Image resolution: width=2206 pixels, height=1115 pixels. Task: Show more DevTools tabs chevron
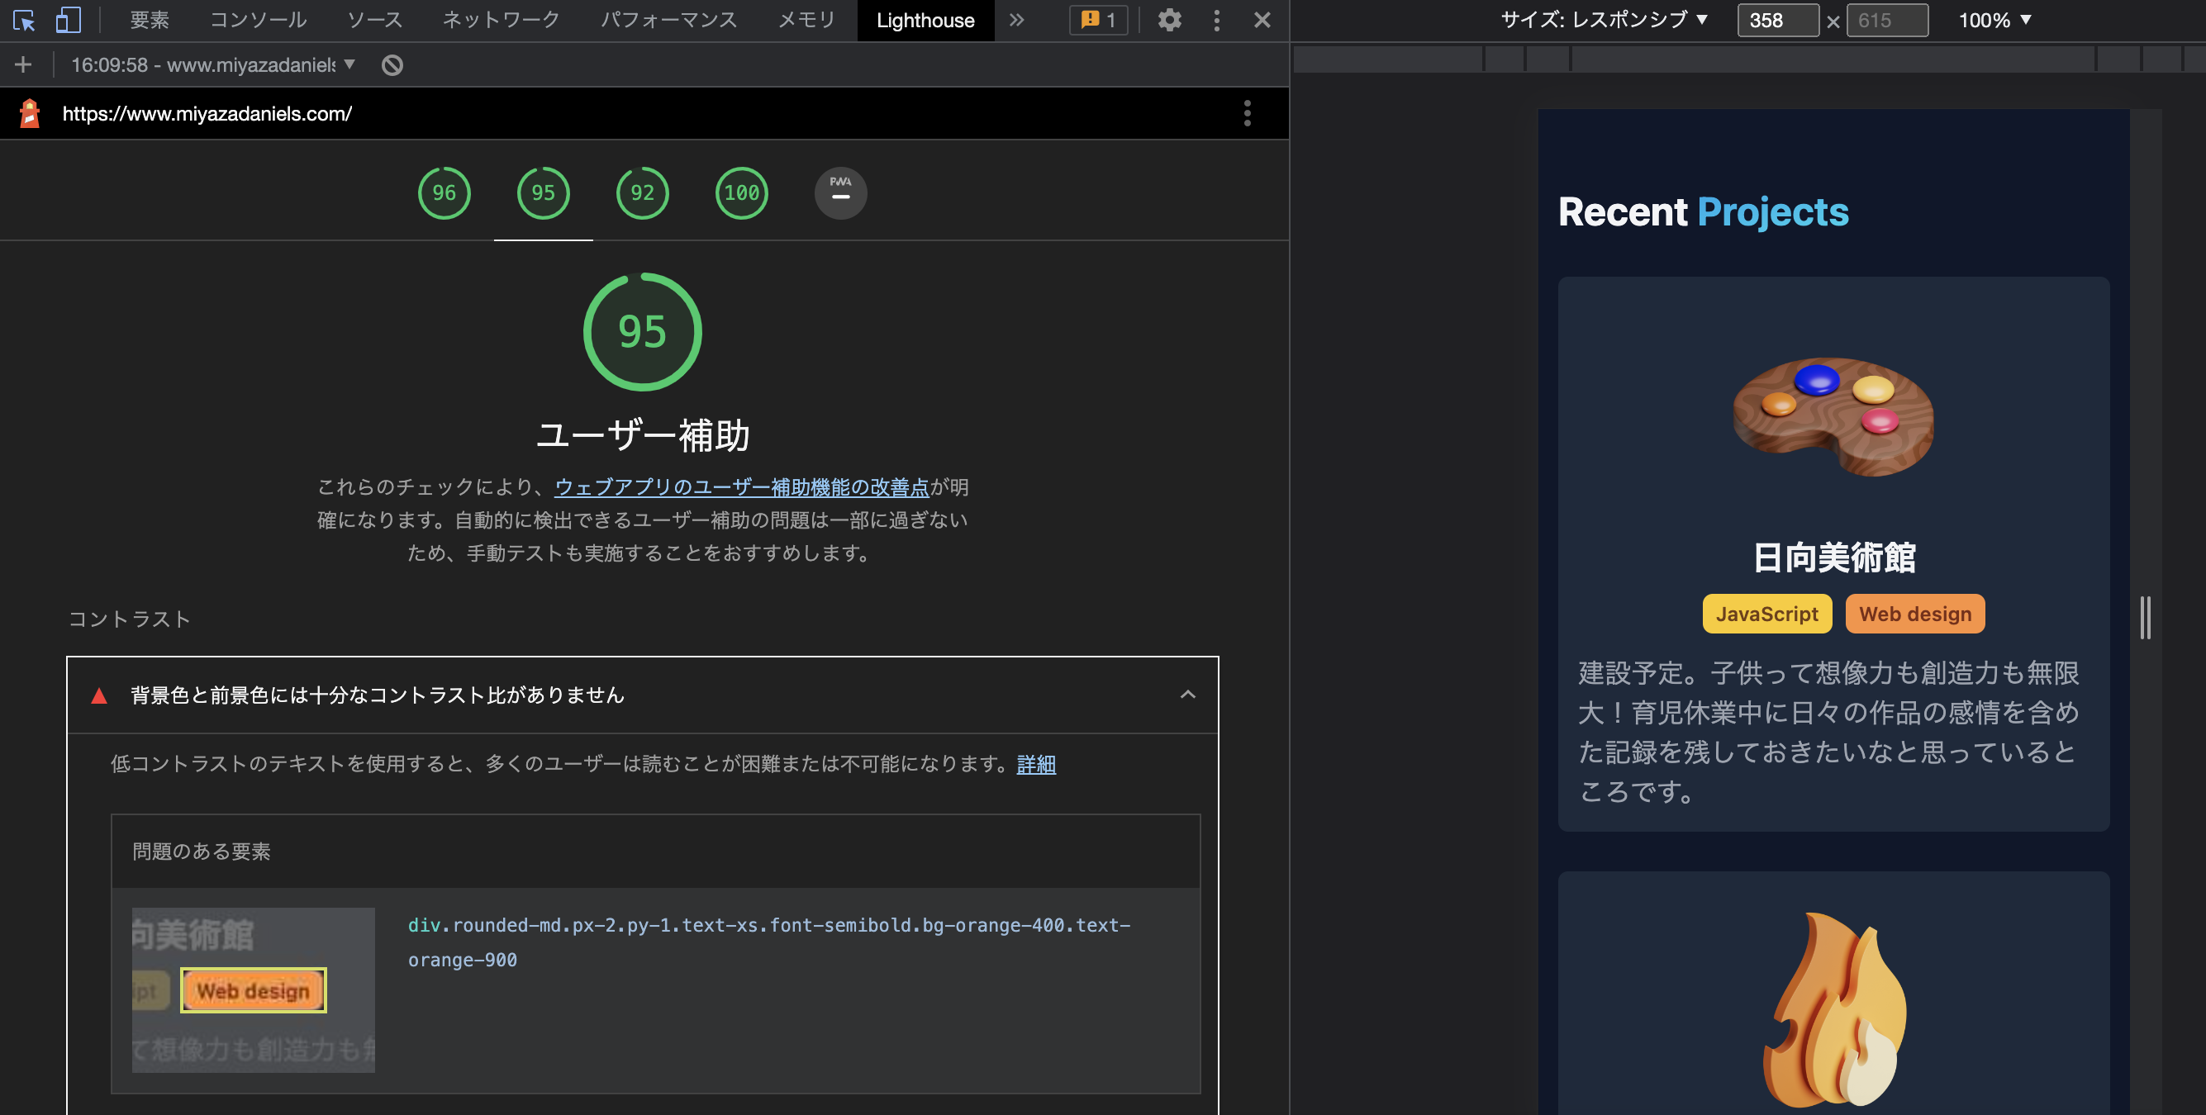point(1016,20)
